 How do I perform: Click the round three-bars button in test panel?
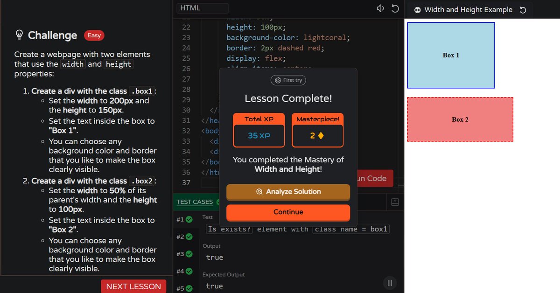pyautogui.click(x=390, y=283)
